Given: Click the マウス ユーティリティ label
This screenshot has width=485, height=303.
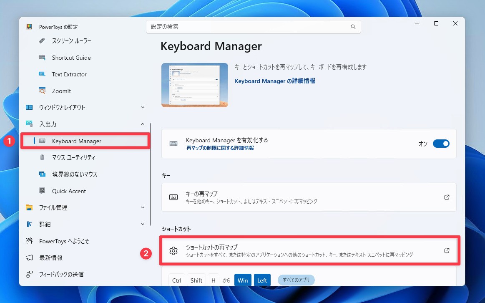Looking at the screenshot, I should point(74,157).
